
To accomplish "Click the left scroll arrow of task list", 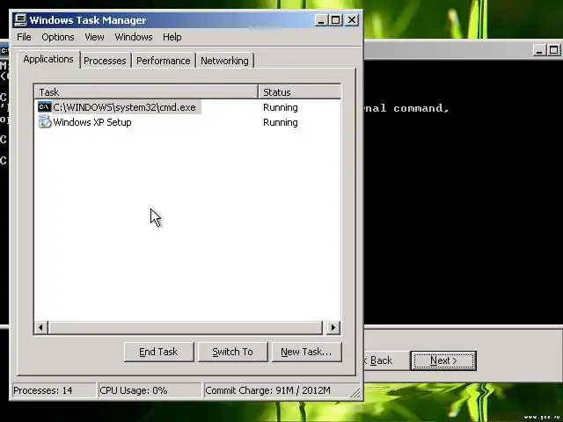I will click(x=41, y=327).
